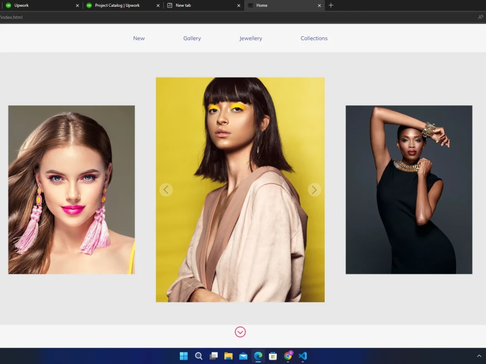Close the Project Catalog tab
Screen dimensions: 486x364
(x=158, y=5)
